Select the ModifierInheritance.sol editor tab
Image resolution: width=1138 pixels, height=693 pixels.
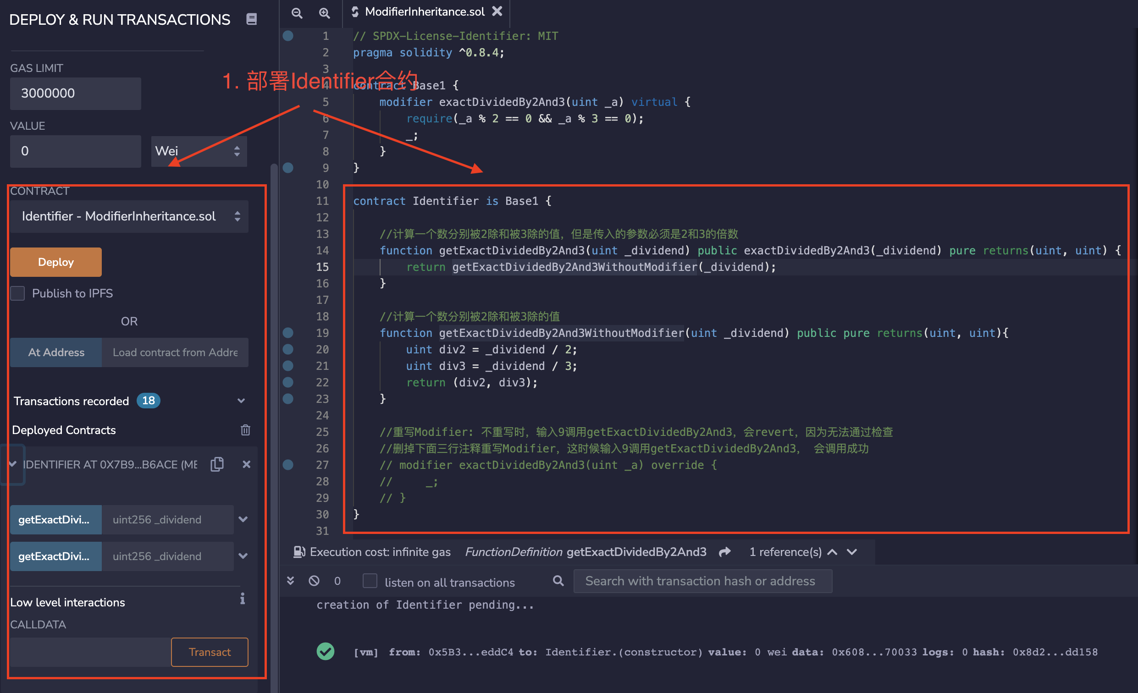(x=424, y=11)
